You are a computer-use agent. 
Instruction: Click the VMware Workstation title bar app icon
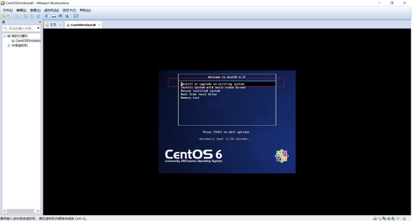click(x=2, y=3)
